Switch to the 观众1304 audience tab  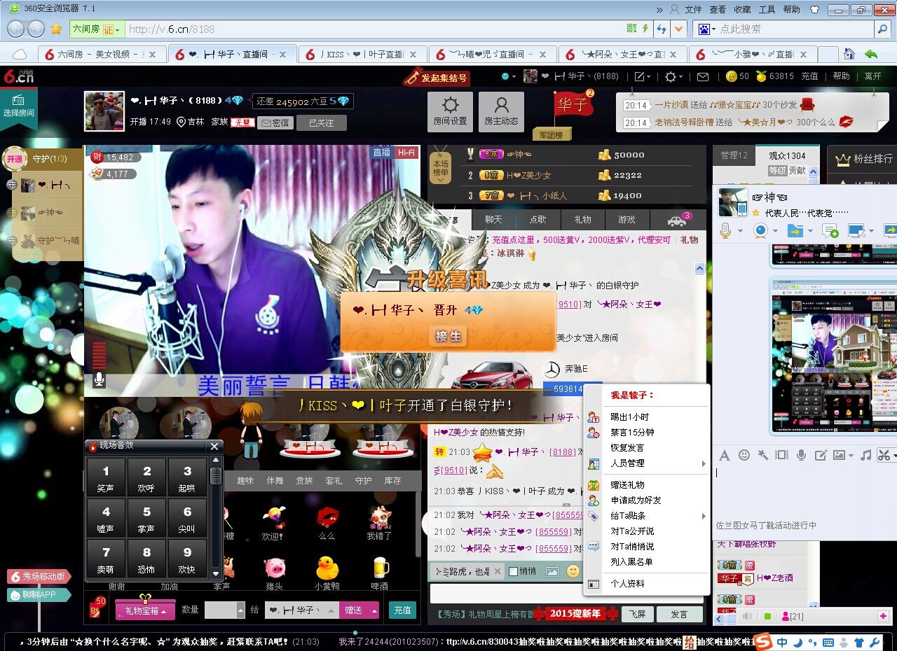pyautogui.click(x=787, y=155)
